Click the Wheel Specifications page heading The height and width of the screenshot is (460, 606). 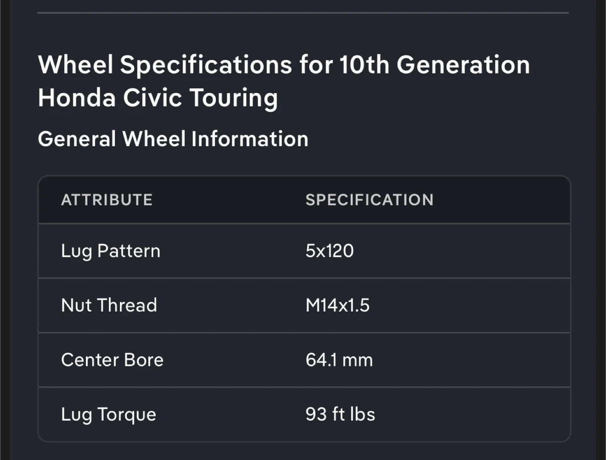tap(284, 81)
